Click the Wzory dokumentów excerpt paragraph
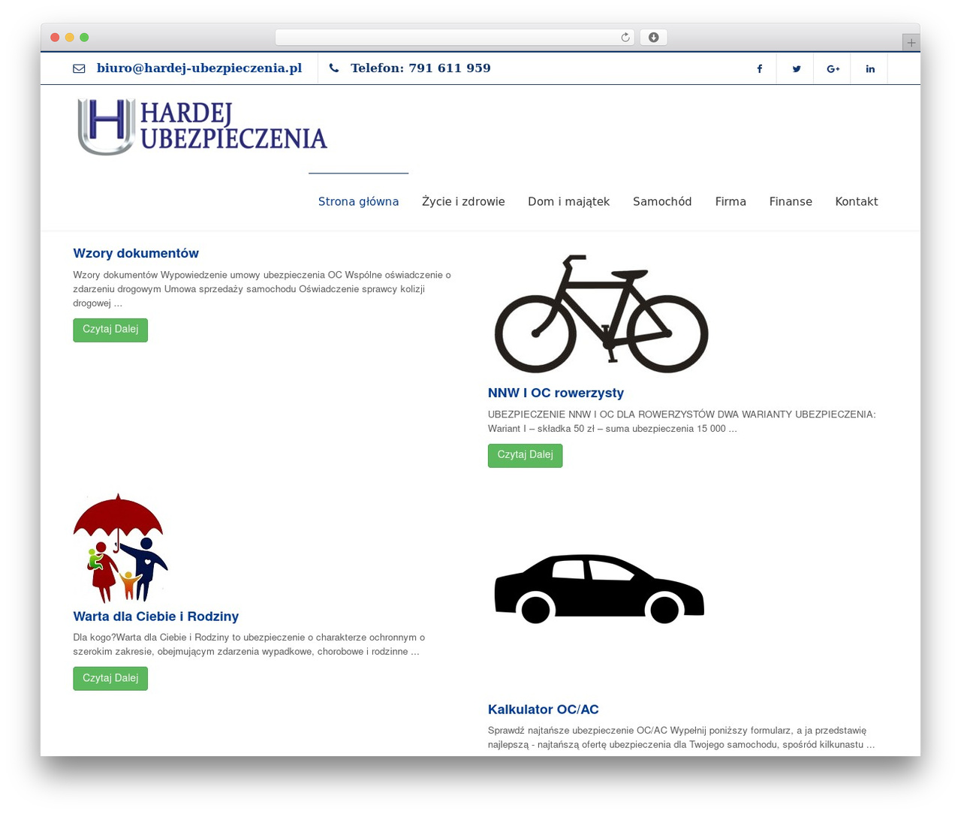This screenshot has height=814, width=961. (x=262, y=289)
